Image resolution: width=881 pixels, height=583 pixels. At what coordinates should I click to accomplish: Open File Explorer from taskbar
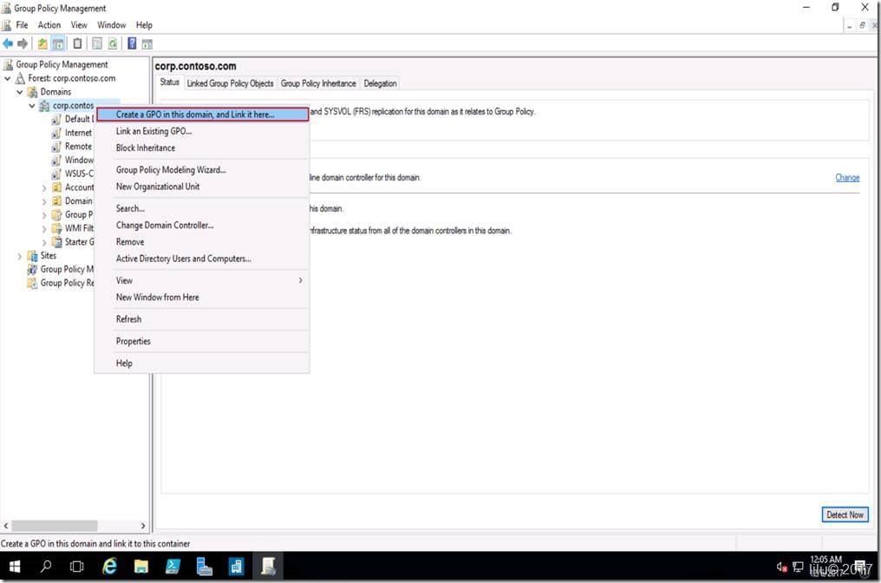(141, 567)
